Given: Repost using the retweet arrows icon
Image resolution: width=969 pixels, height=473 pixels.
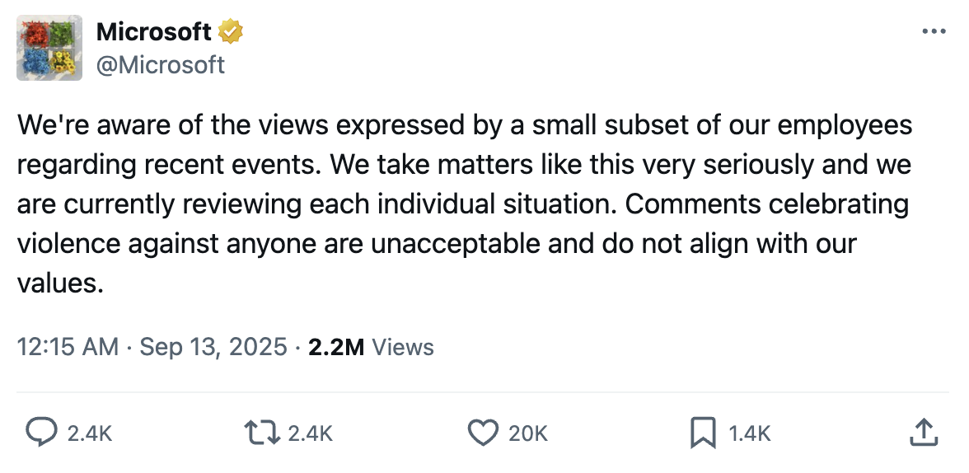Looking at the screenshot, I should point(261,433).
